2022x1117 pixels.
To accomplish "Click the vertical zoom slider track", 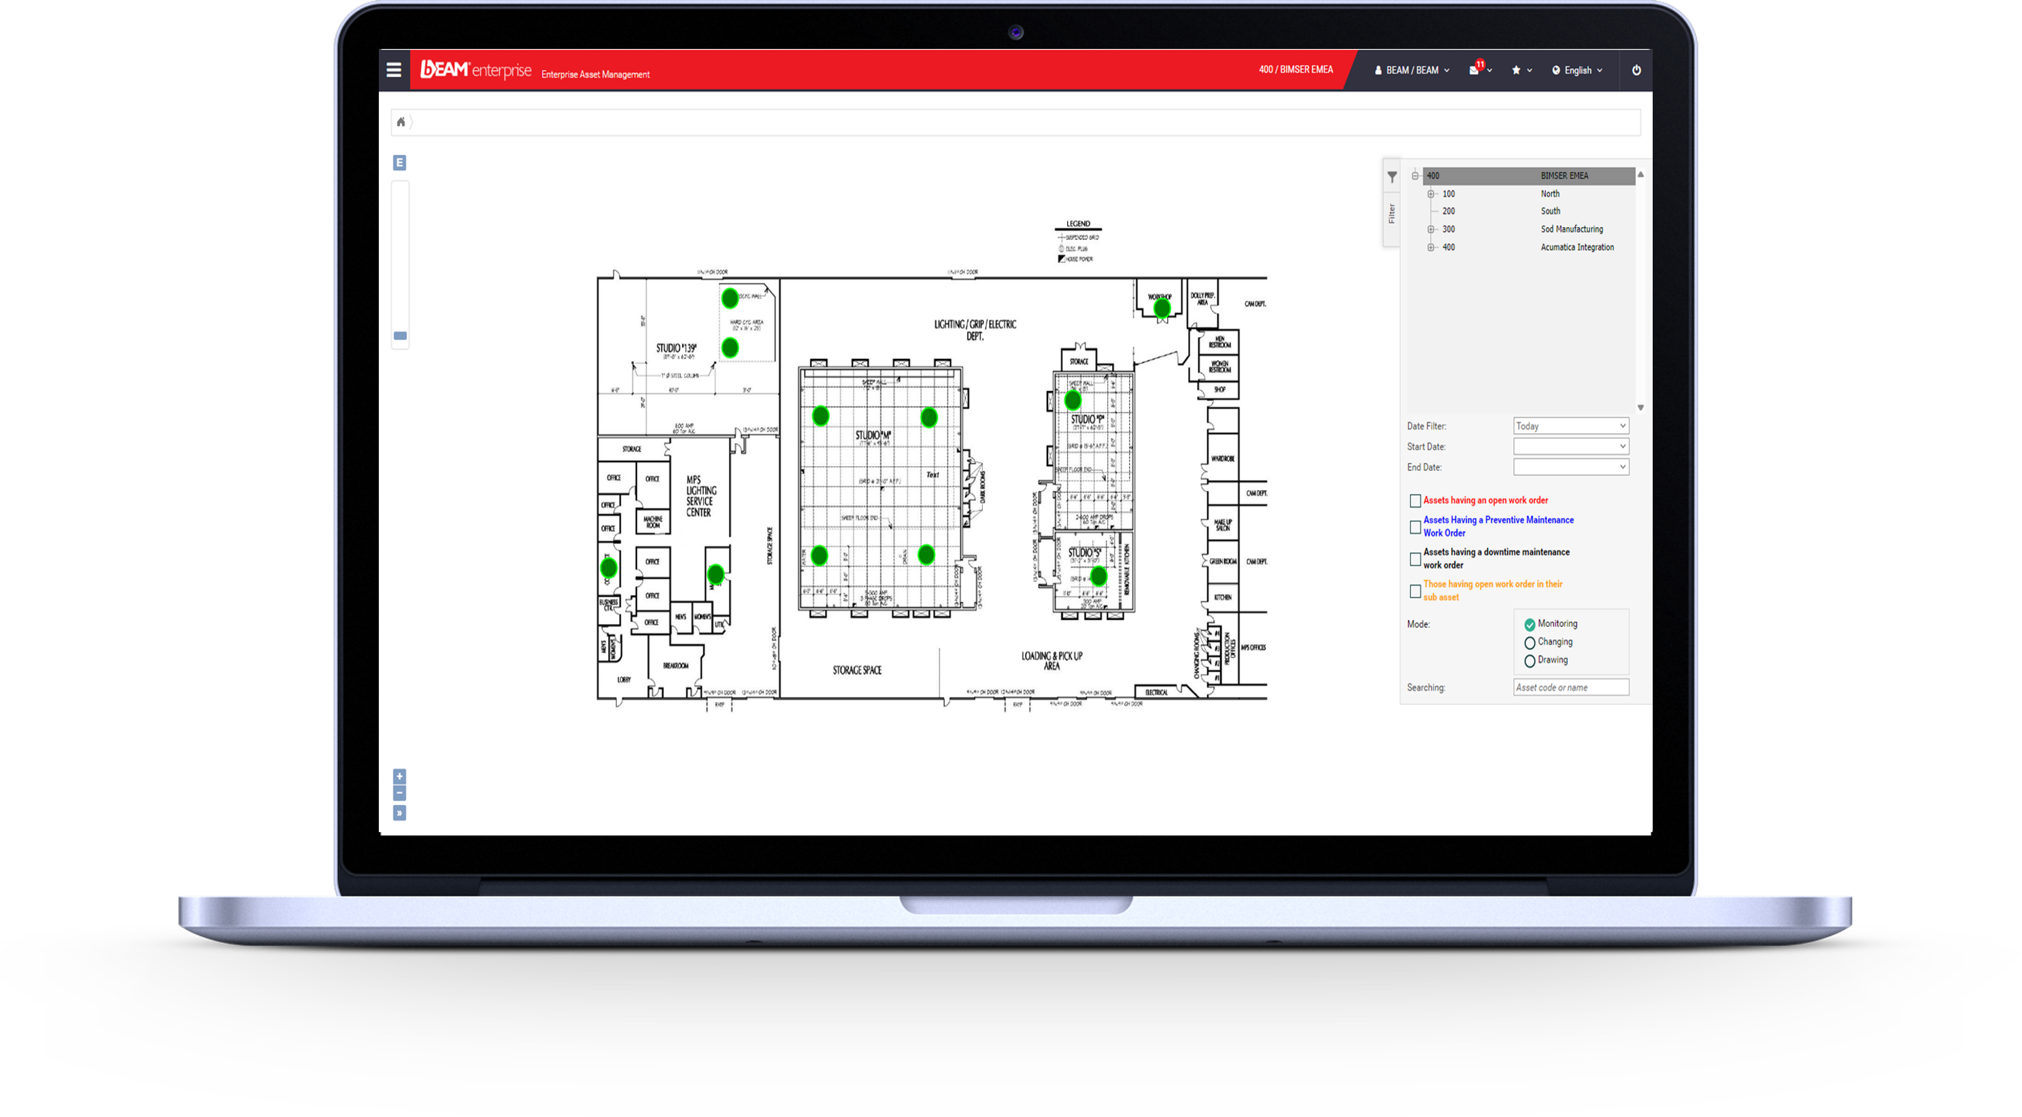I will click(x=401, y=265).
